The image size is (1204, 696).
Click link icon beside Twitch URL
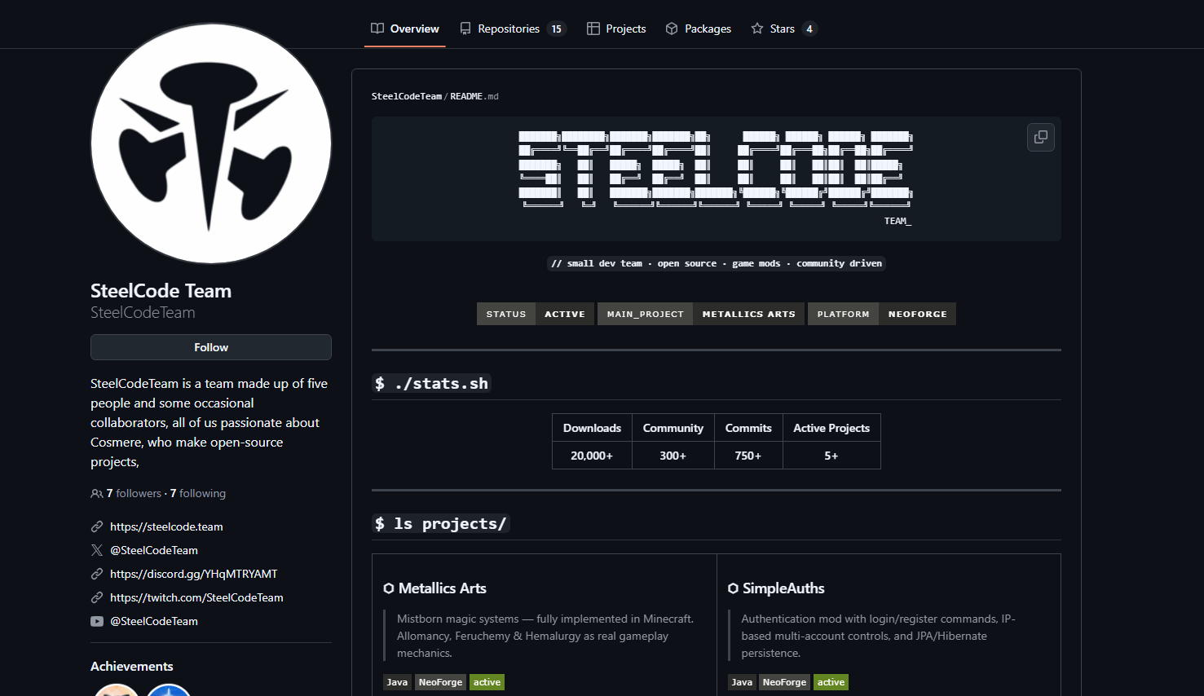97,597
